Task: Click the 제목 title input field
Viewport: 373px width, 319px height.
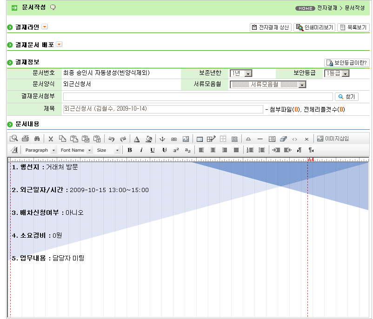Action: [163, 109]
